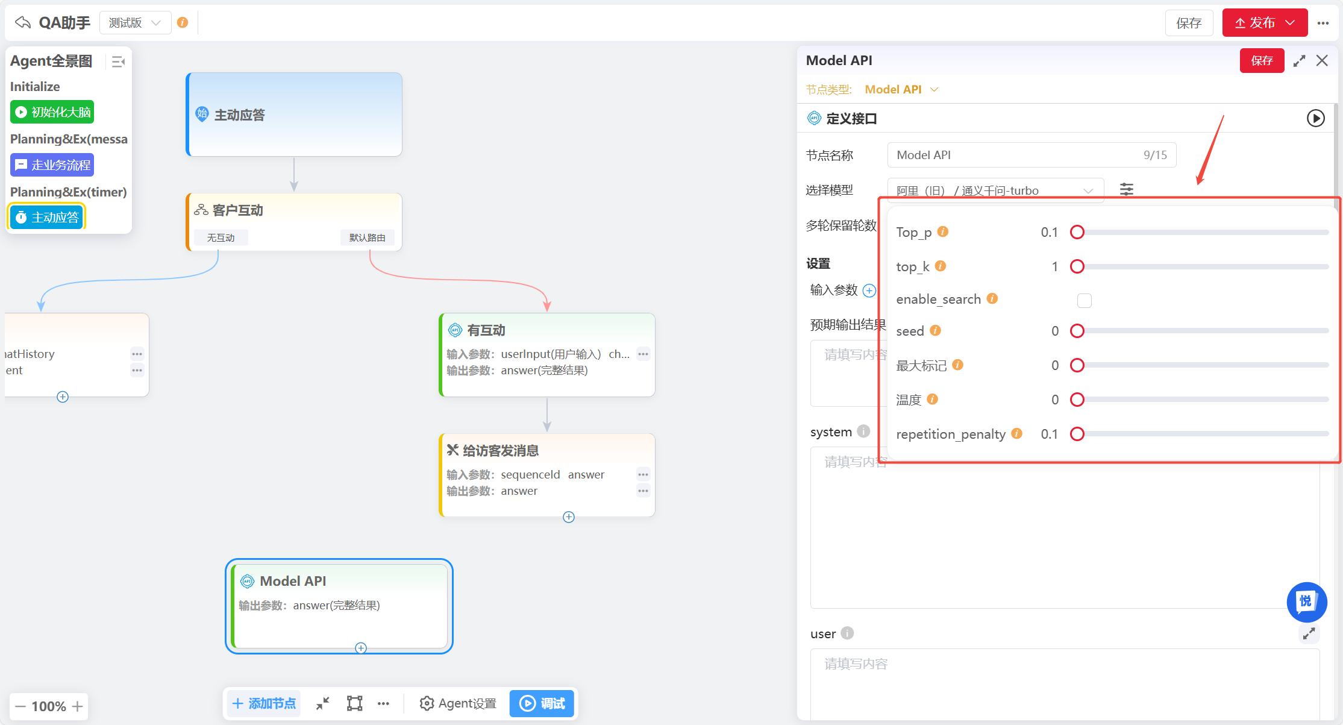The image size is (1343, 725).
Task: Click the fit-to-frame canvas icon
Action: coord(354,703)
